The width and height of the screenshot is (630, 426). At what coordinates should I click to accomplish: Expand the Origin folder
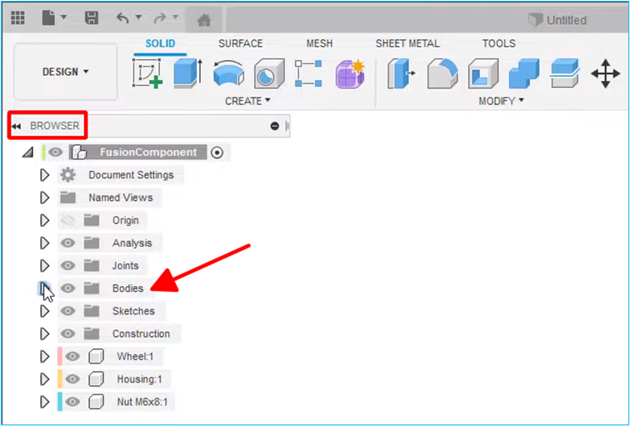[45, 220]
